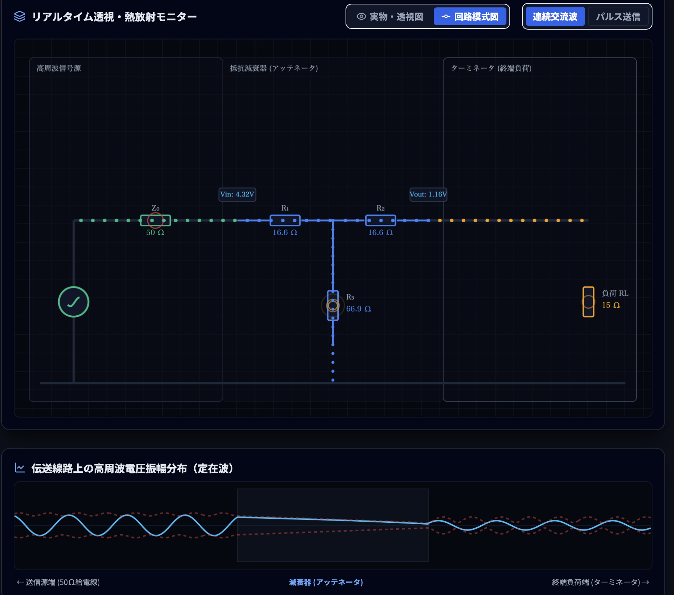Select the R₂ 16.6 Ω resistor symbol
This screenshot has width=674, height=595.
coord(381,220)
